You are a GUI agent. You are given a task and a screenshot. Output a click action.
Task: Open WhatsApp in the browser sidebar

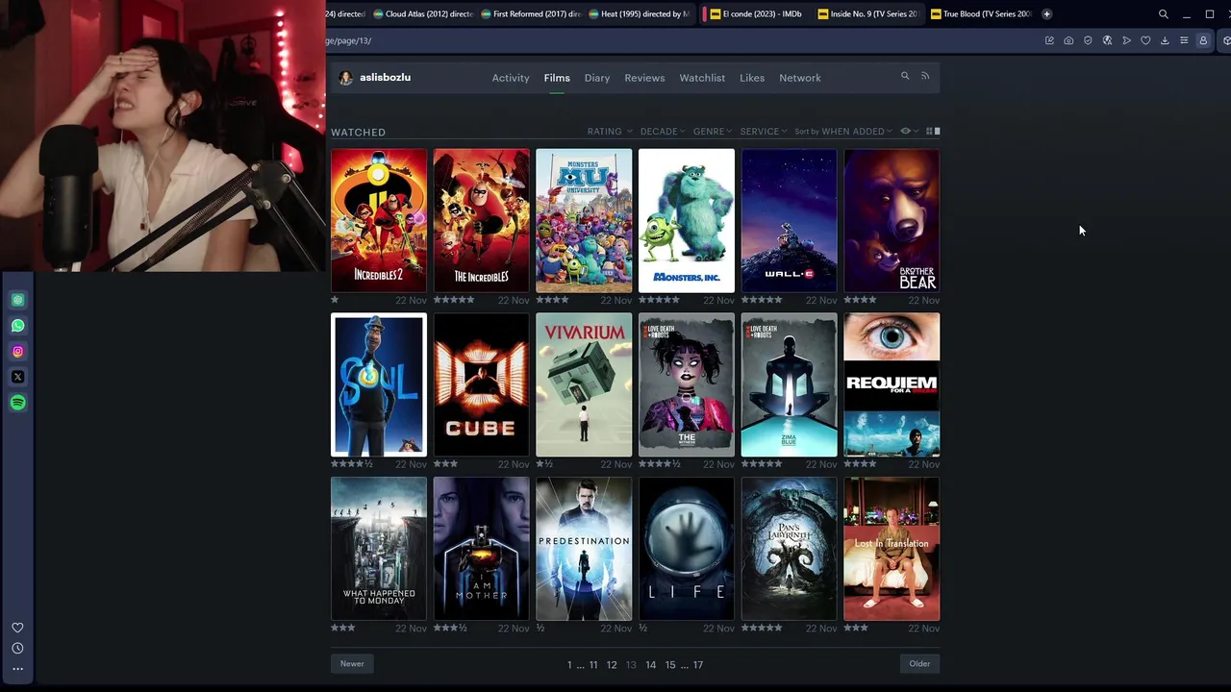(x=17, y=326)
